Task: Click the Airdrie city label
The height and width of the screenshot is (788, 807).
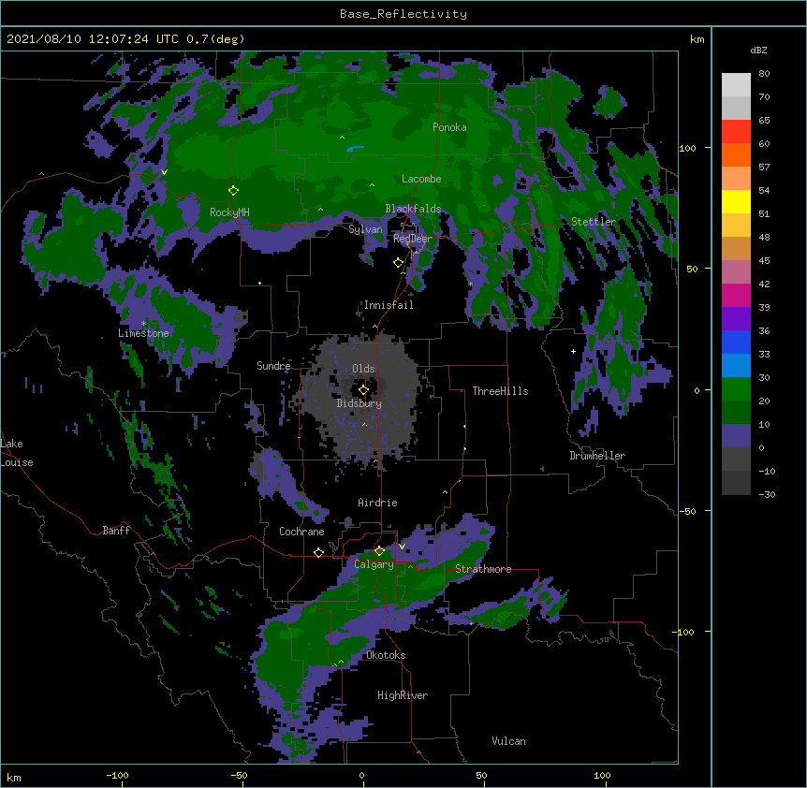Action: [378, 503]
